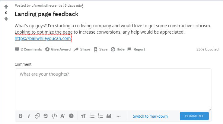This screenshot has height=124, width=223.
Task: Downvote the Landing page feedback post
Action: click(x=6, y=19)
